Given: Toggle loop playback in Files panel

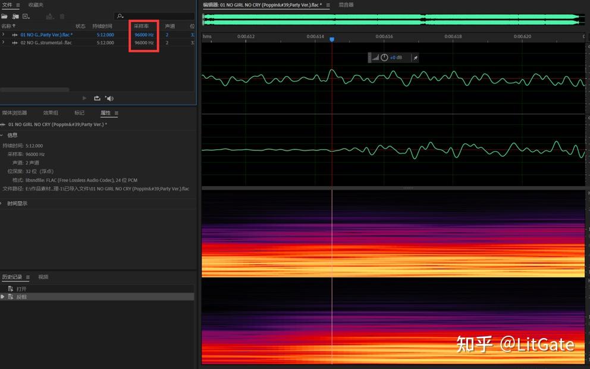Looking at the screenshot, I should pyautogui.click(x=97, y=98).
